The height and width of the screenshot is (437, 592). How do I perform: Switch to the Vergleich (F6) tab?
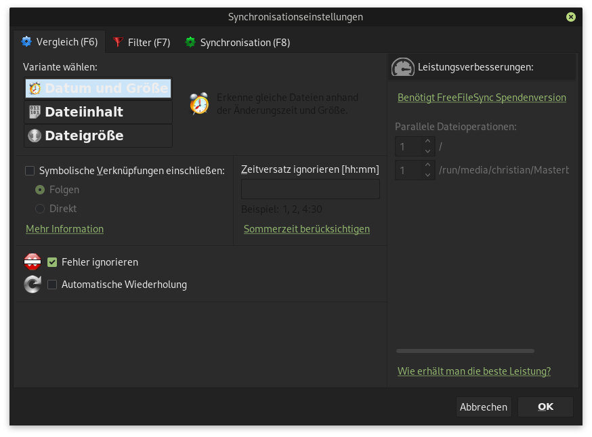tap(60, 42)
